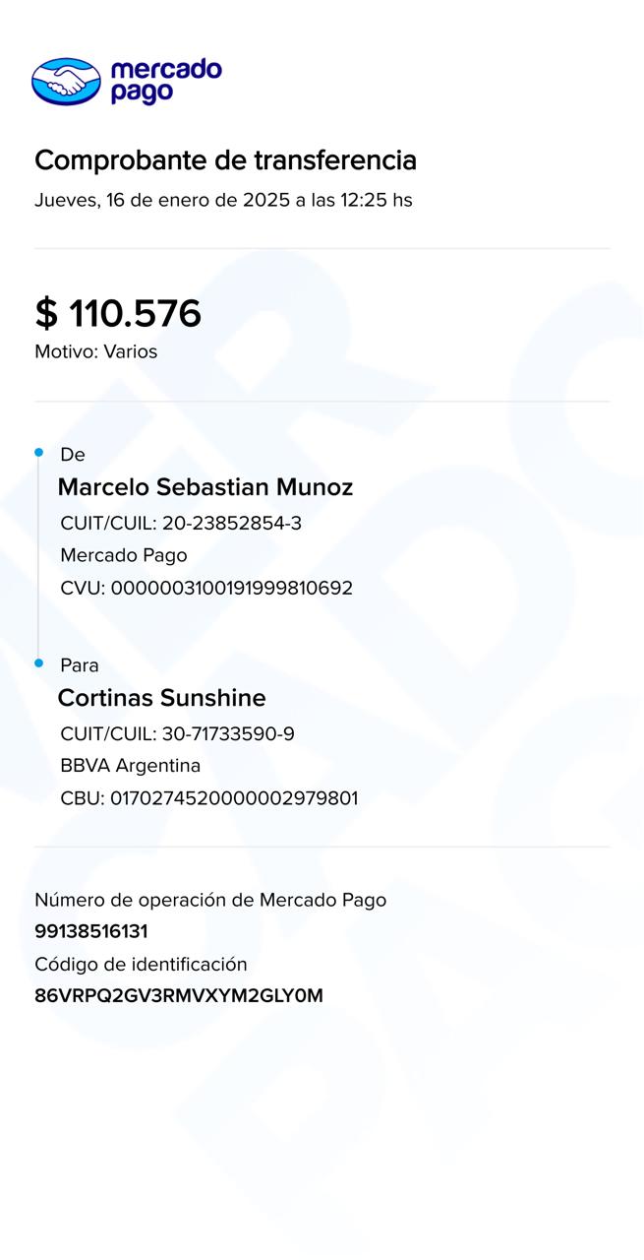The height and width of the screenshot is (1260, 644).
Task: Click the "Número de operación de Mercado Pago" label
Action: (210, 900)
